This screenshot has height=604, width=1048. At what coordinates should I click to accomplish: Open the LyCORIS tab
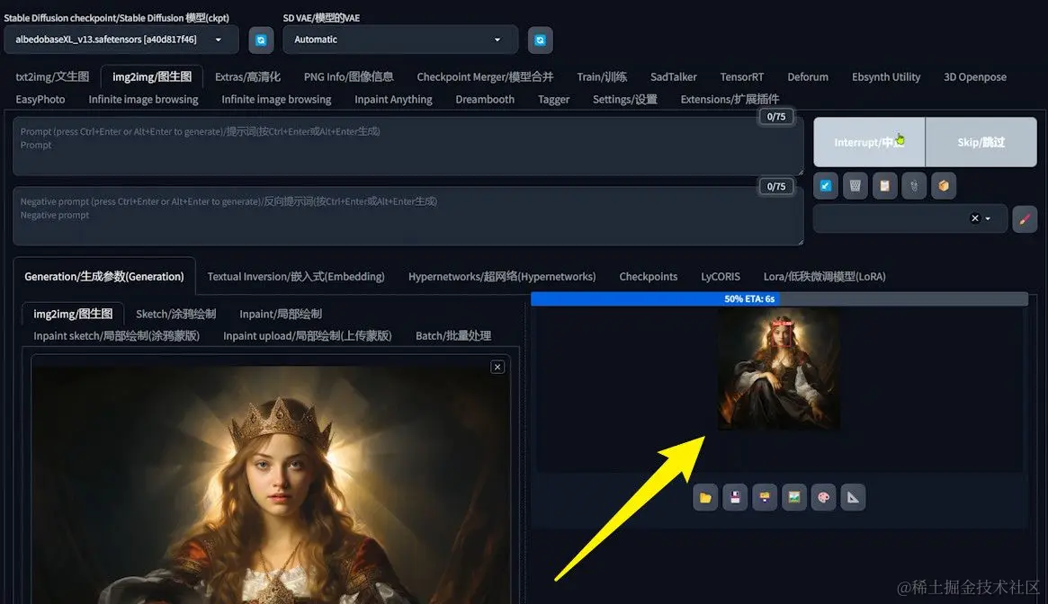tap(720, 277)
